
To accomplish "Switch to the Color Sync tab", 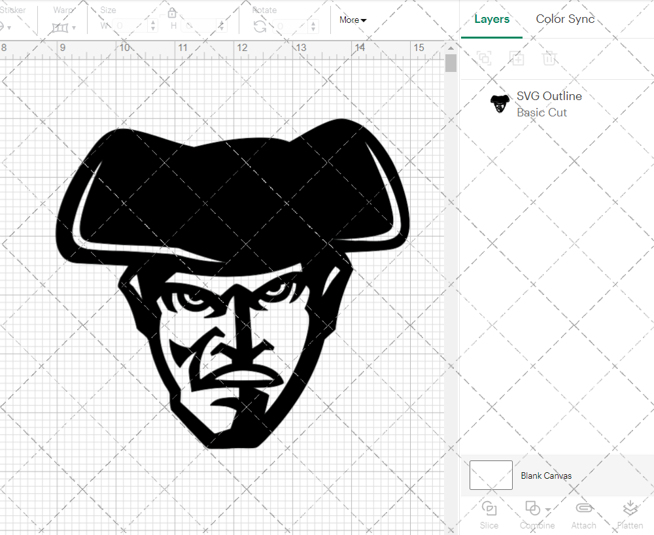I will point(565,19).
